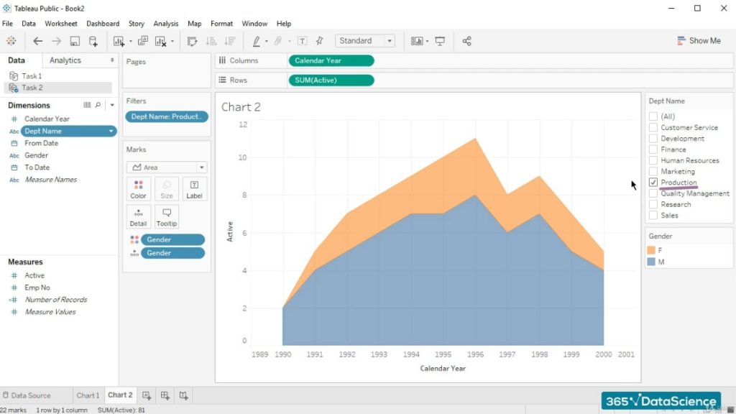Click the Gender color pill in Marks
Image resolution: width=736 pixels, height=414 pixels.
coord(172,239)
